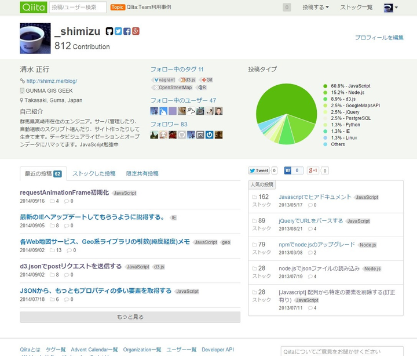Viewport: 417px width, 356px height.
Task: Click the Google +1 button
Action: click(x=313, y=170)
